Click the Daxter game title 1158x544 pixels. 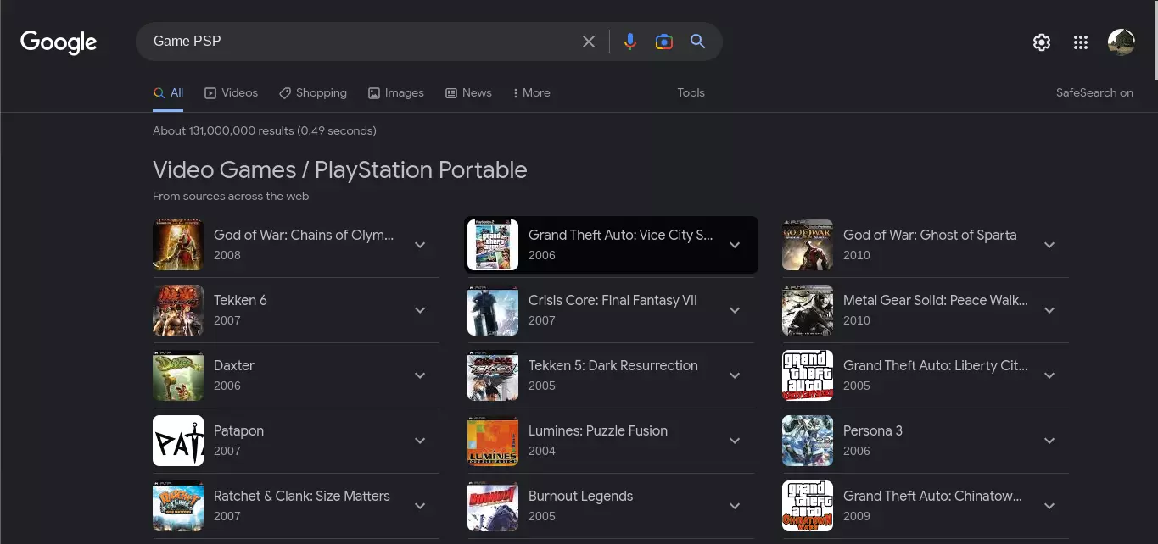click(234, 365)
